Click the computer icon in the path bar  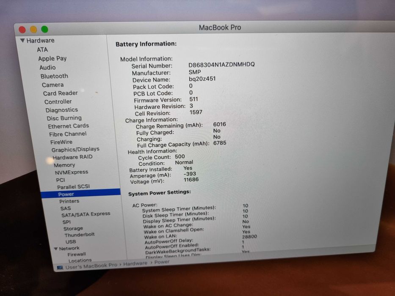(60, 268)
